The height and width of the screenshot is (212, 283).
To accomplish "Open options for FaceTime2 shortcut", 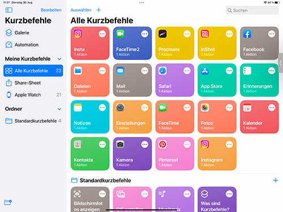I will tap(145, 34).
